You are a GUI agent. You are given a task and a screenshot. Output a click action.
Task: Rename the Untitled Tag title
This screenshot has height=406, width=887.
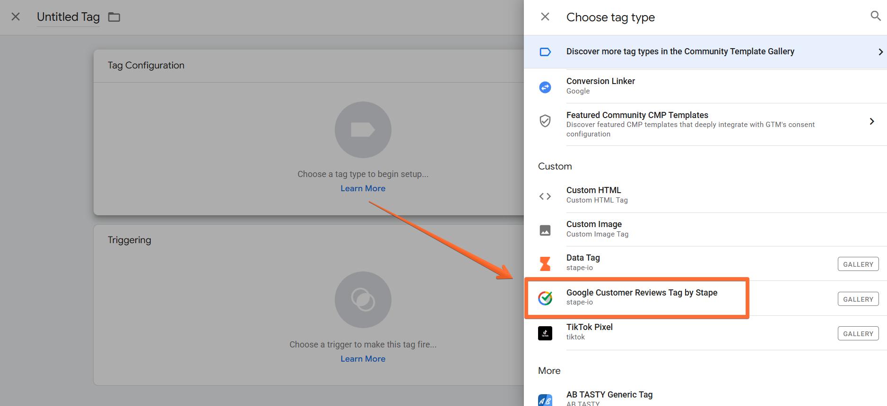tap(68, 17)
